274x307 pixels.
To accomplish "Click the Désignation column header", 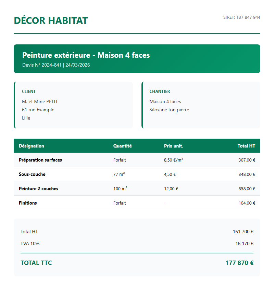I will (32, 146).
